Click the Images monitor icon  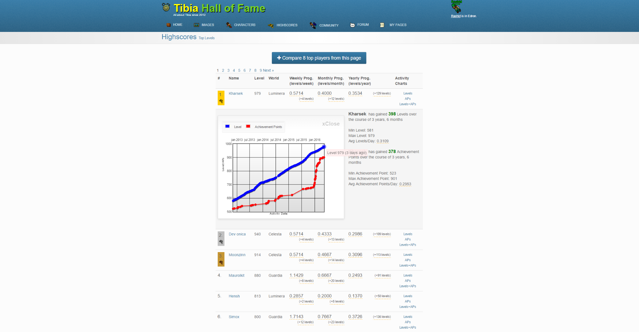click(197, 25)
